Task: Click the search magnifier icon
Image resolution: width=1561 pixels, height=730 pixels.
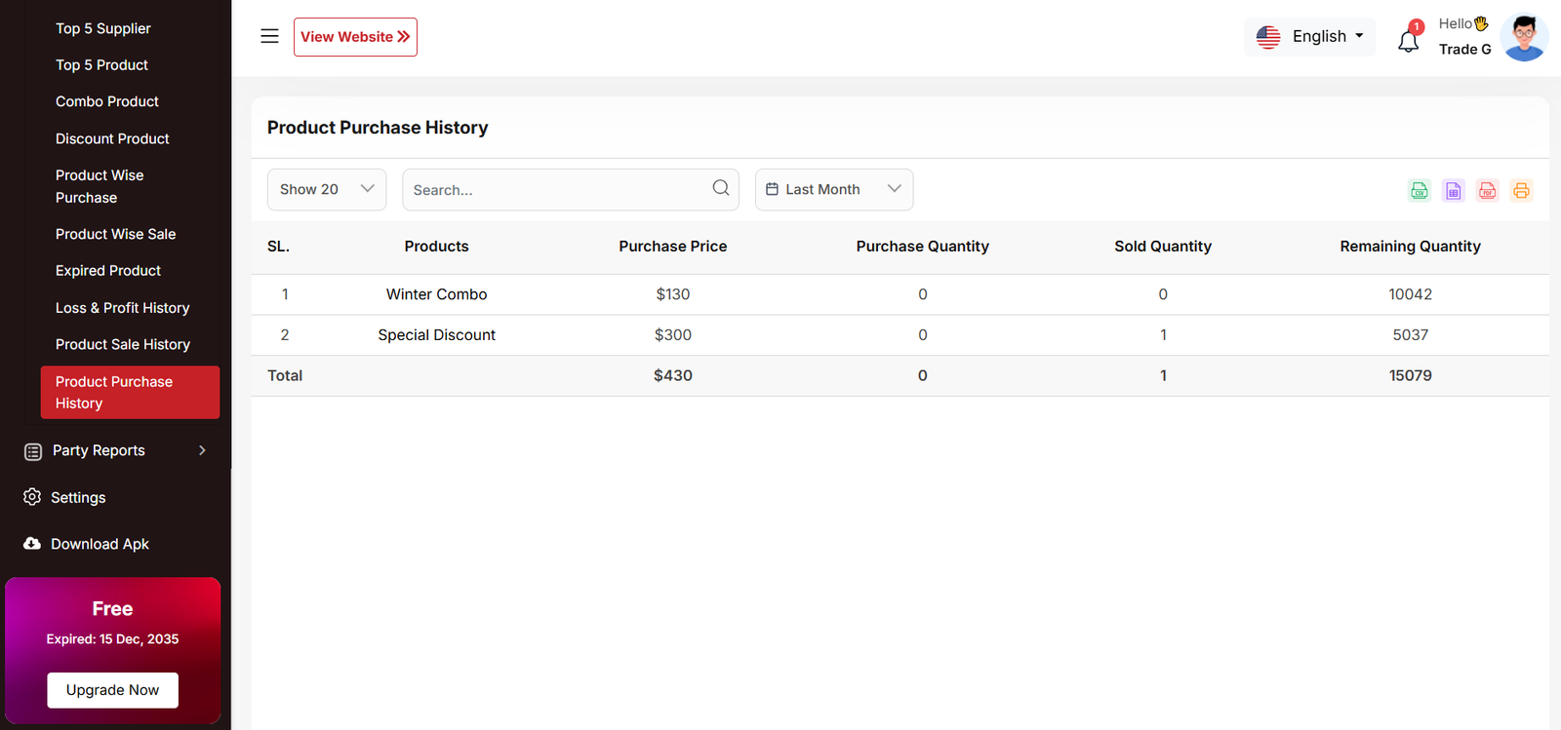Action: tap(720, 188)
